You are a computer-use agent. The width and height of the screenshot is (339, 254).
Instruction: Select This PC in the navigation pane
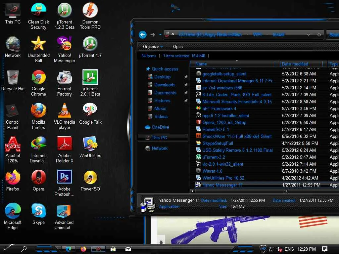163,138
